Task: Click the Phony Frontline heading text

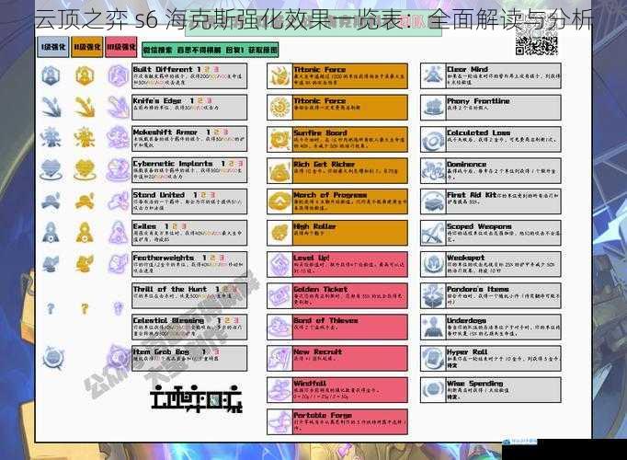Action: click(478, 101)
